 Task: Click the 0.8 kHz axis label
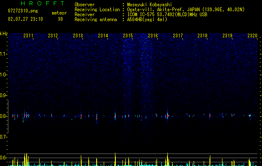tap(4, 116)
